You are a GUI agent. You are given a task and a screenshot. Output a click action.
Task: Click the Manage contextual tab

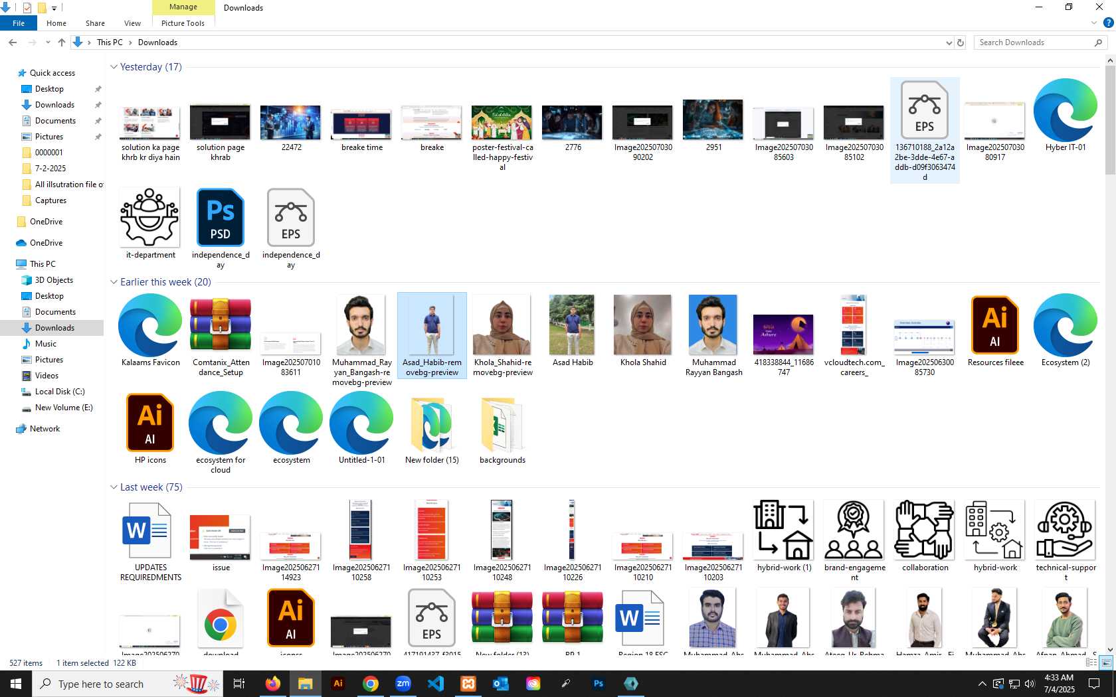point(183,7)
